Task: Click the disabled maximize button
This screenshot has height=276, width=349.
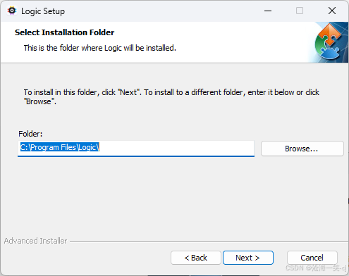Action: point(300,11)
